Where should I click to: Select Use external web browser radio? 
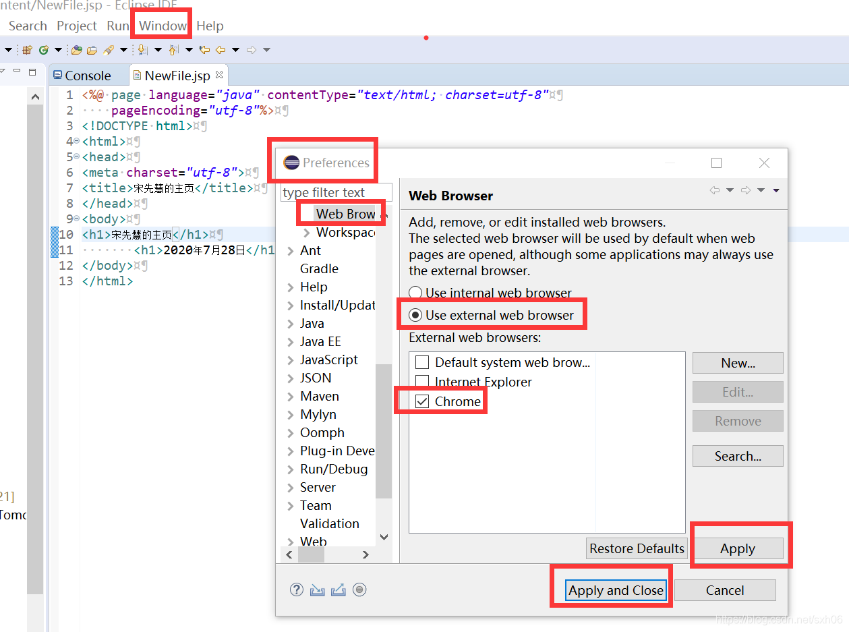click(x=416, y=315)
